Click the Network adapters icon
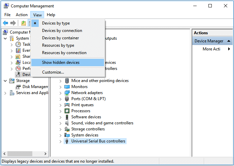The height and width of the screenshot is (166, 234). [67, 93]
